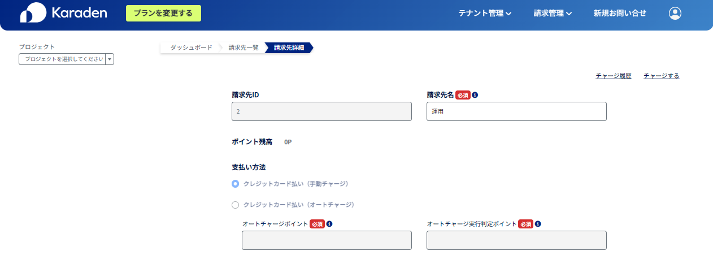Viewport: 713px width, 255px height.
Task: Open the チャージ履歴 link
Action: coord(613,76)
